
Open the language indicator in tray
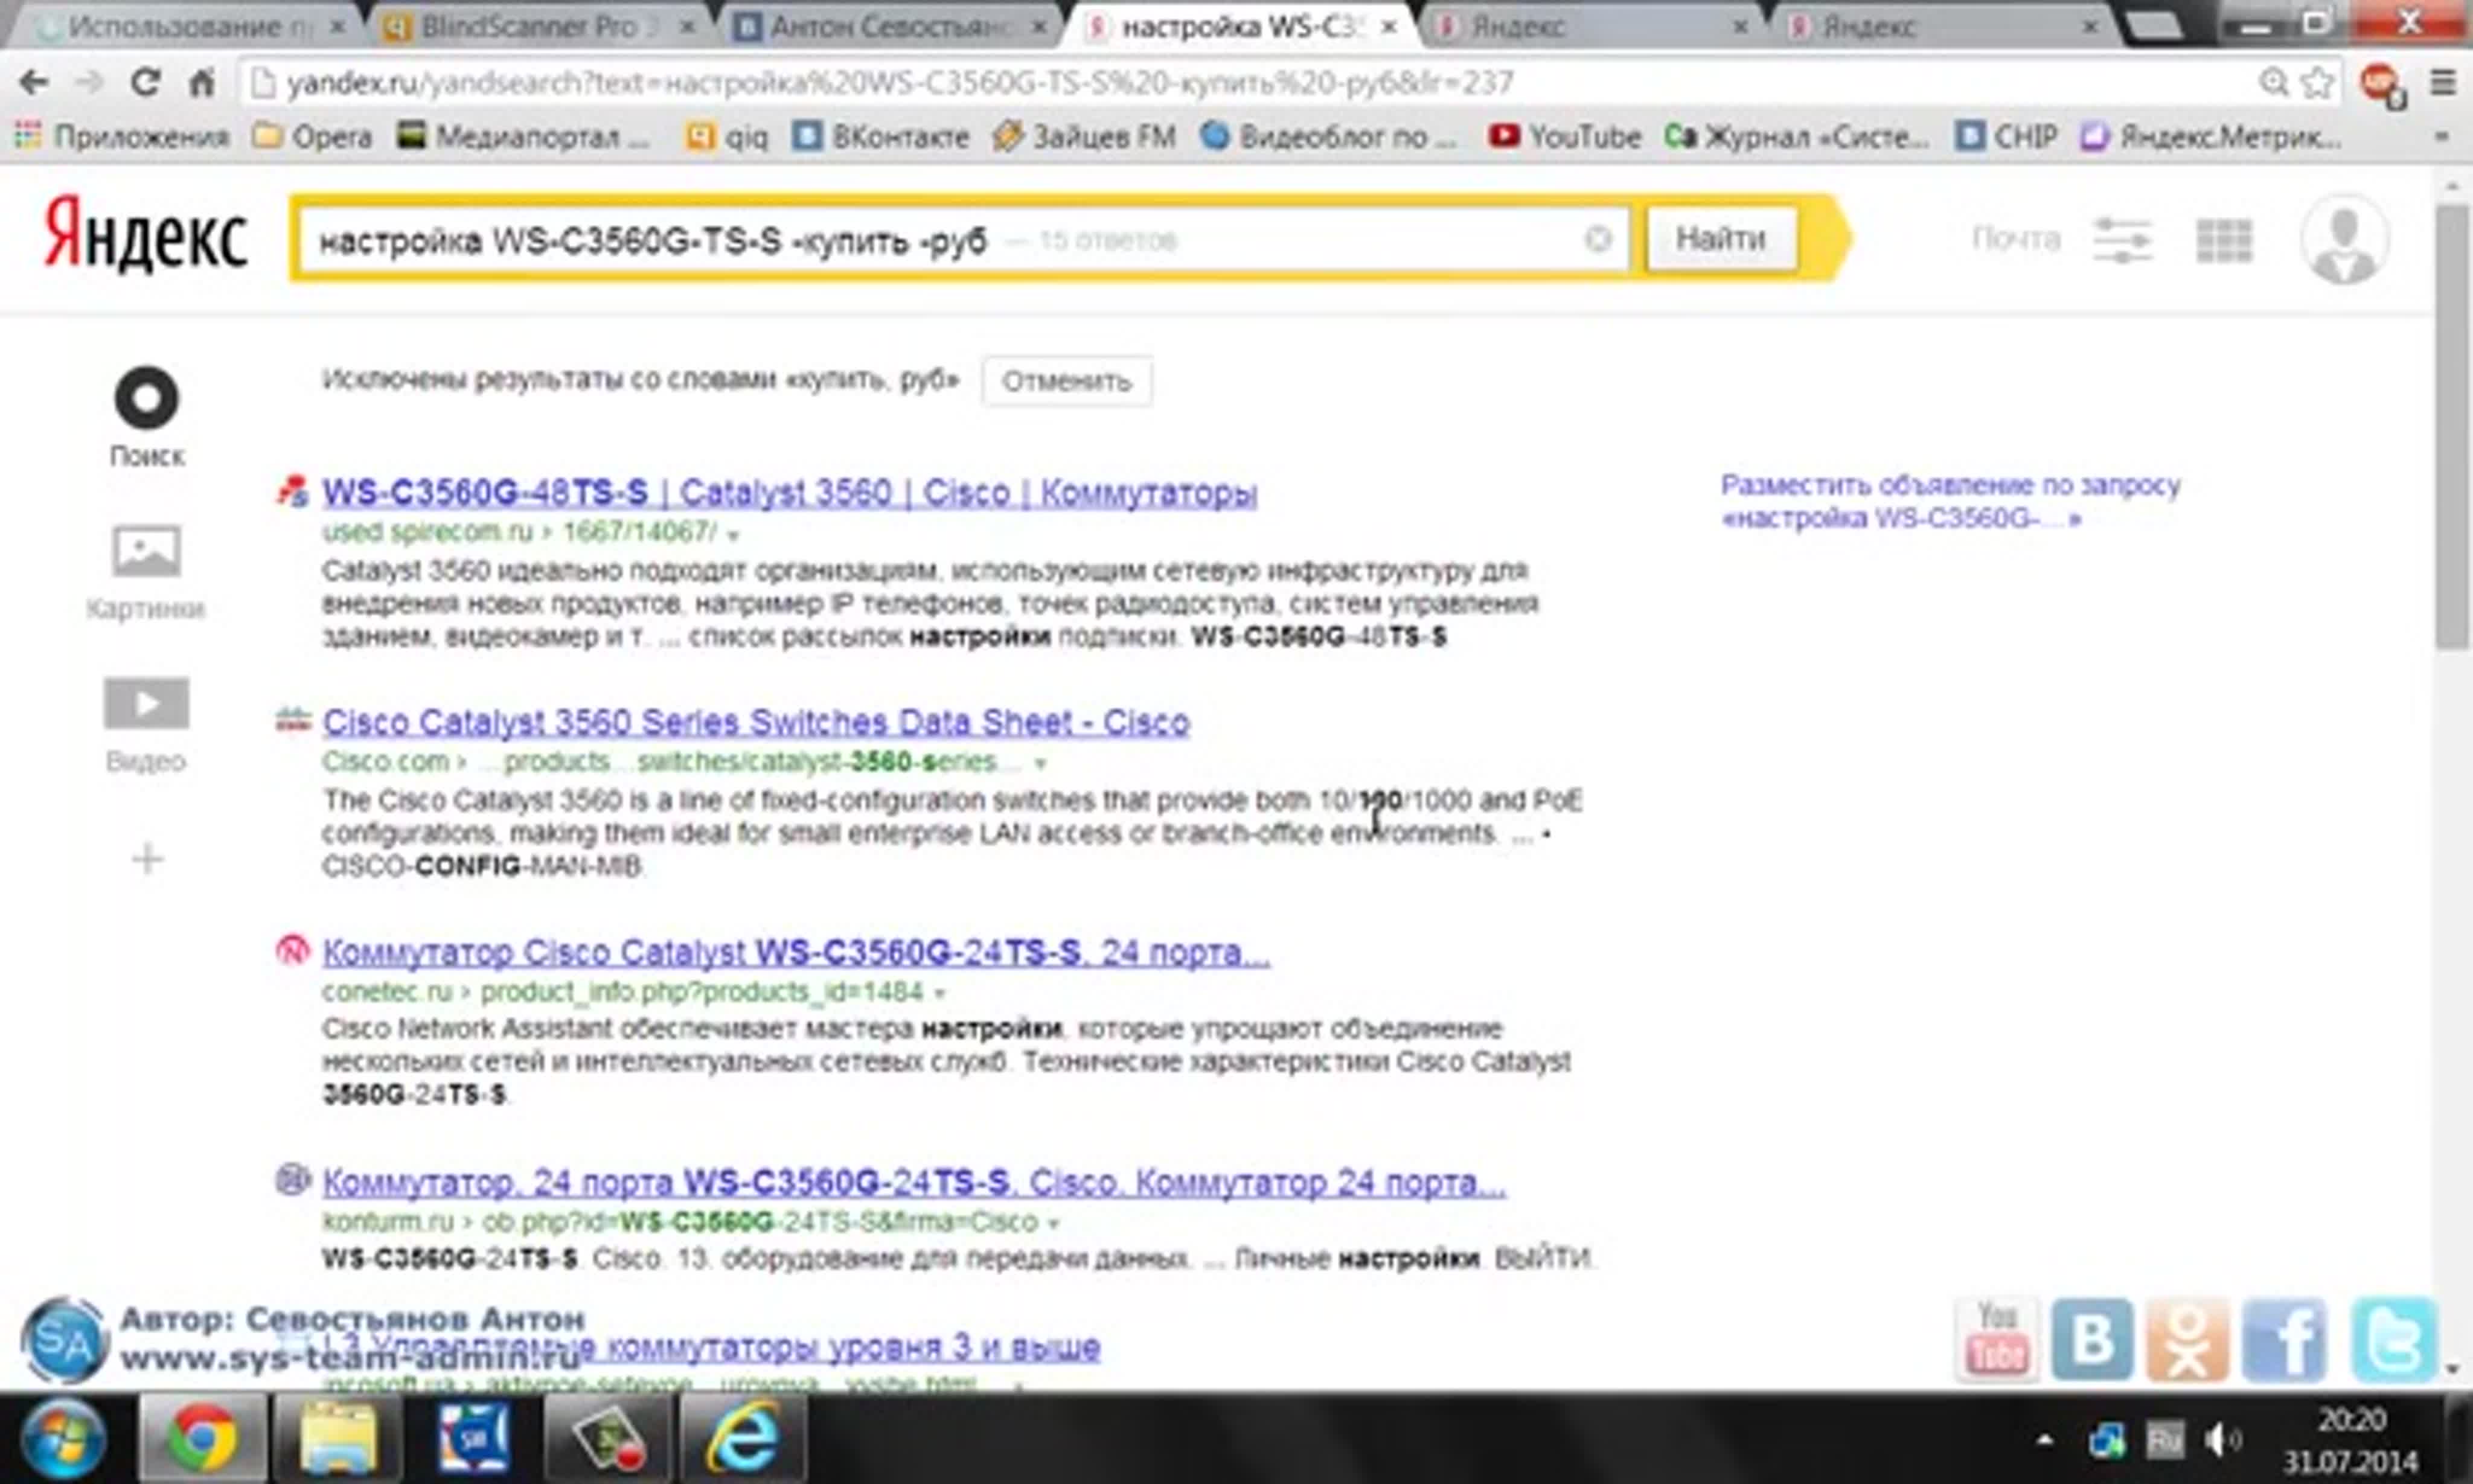coord(2166,1440)
